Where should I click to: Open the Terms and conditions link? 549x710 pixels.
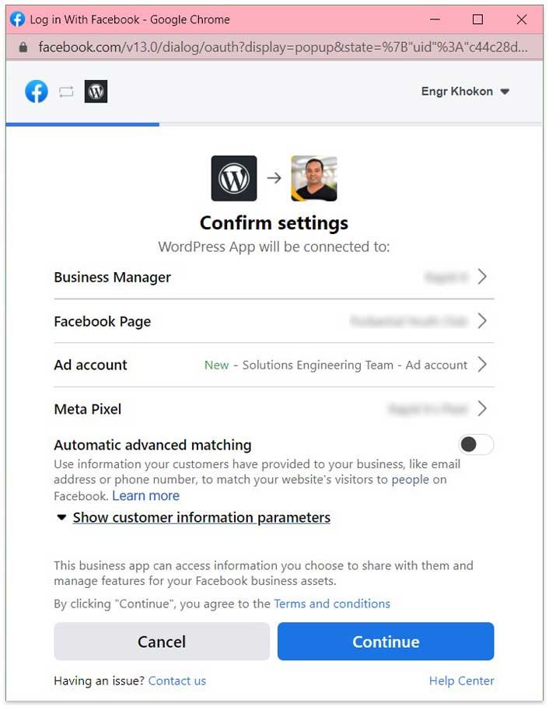click(x=332, y=603)
